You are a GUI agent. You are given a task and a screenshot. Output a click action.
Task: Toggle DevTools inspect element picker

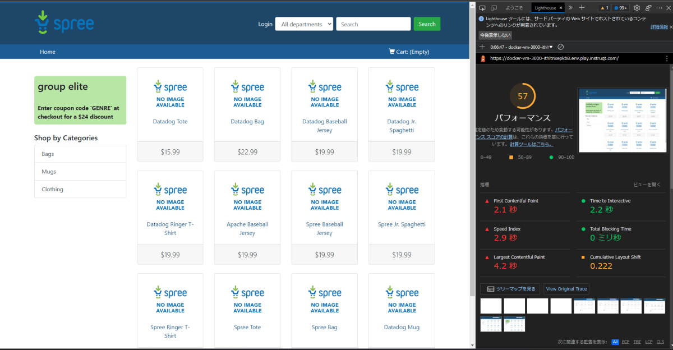click(x=482, y=8)
